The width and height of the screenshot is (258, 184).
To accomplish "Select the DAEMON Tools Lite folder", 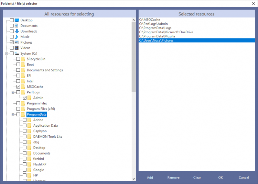I will tap(47, 137).
